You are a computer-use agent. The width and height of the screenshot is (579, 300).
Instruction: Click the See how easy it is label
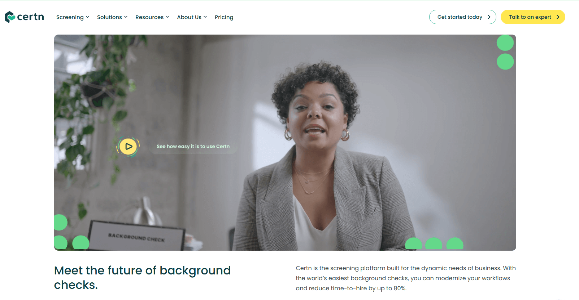coord(193,146)
